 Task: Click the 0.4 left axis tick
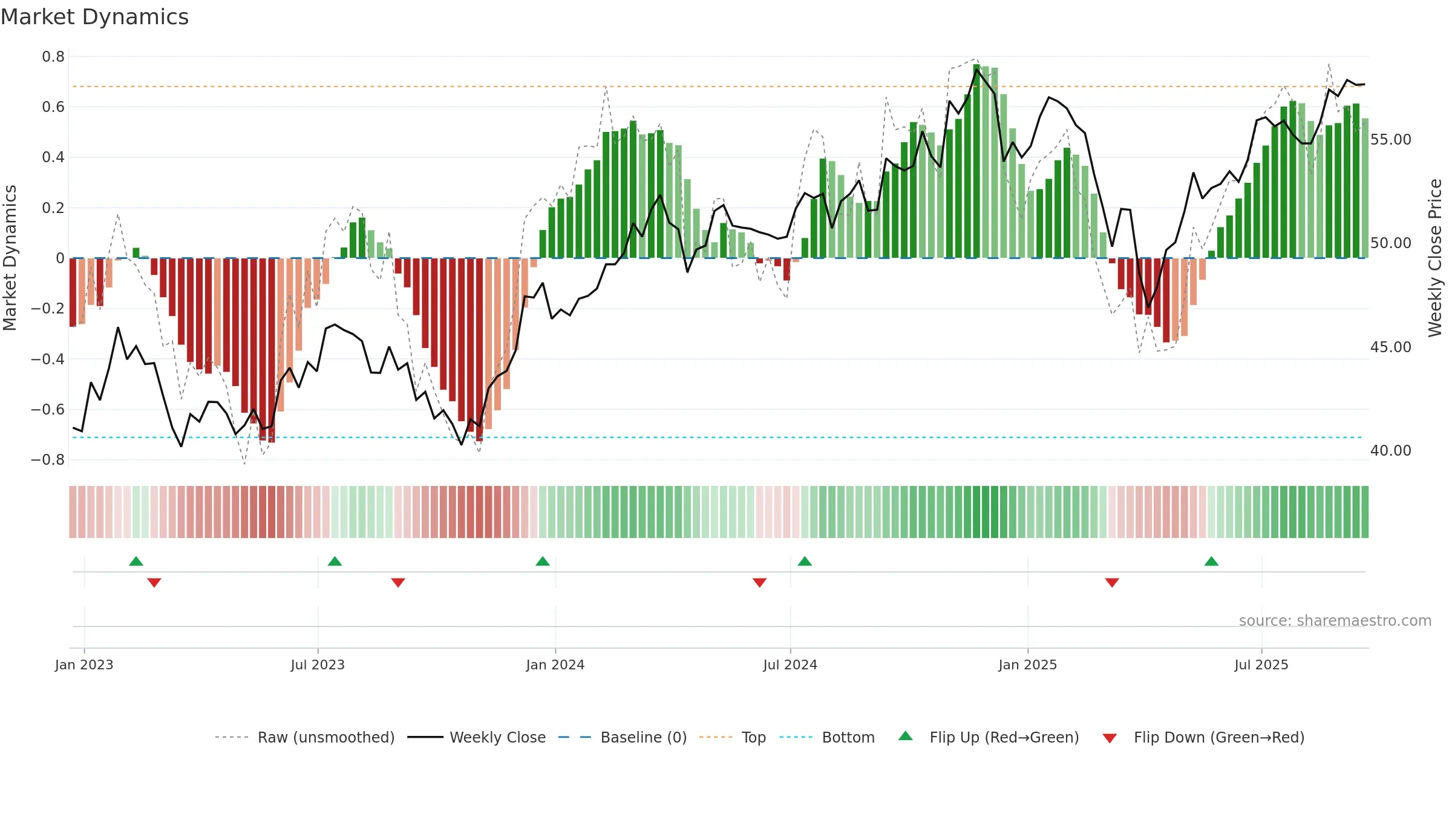[53, 157]
